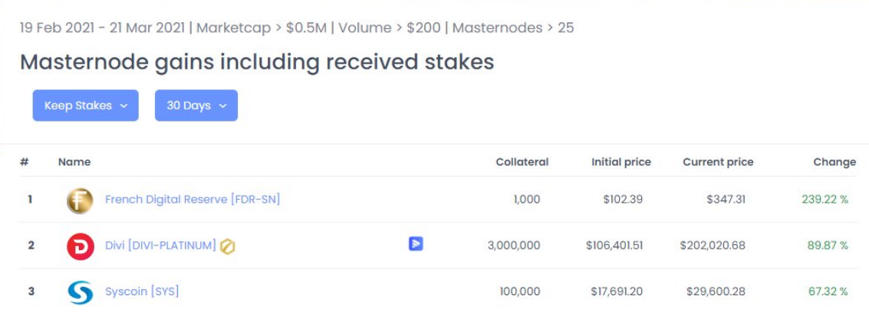Click the Masternode gains heading text

pyautogui.click(x=257, y=62)
